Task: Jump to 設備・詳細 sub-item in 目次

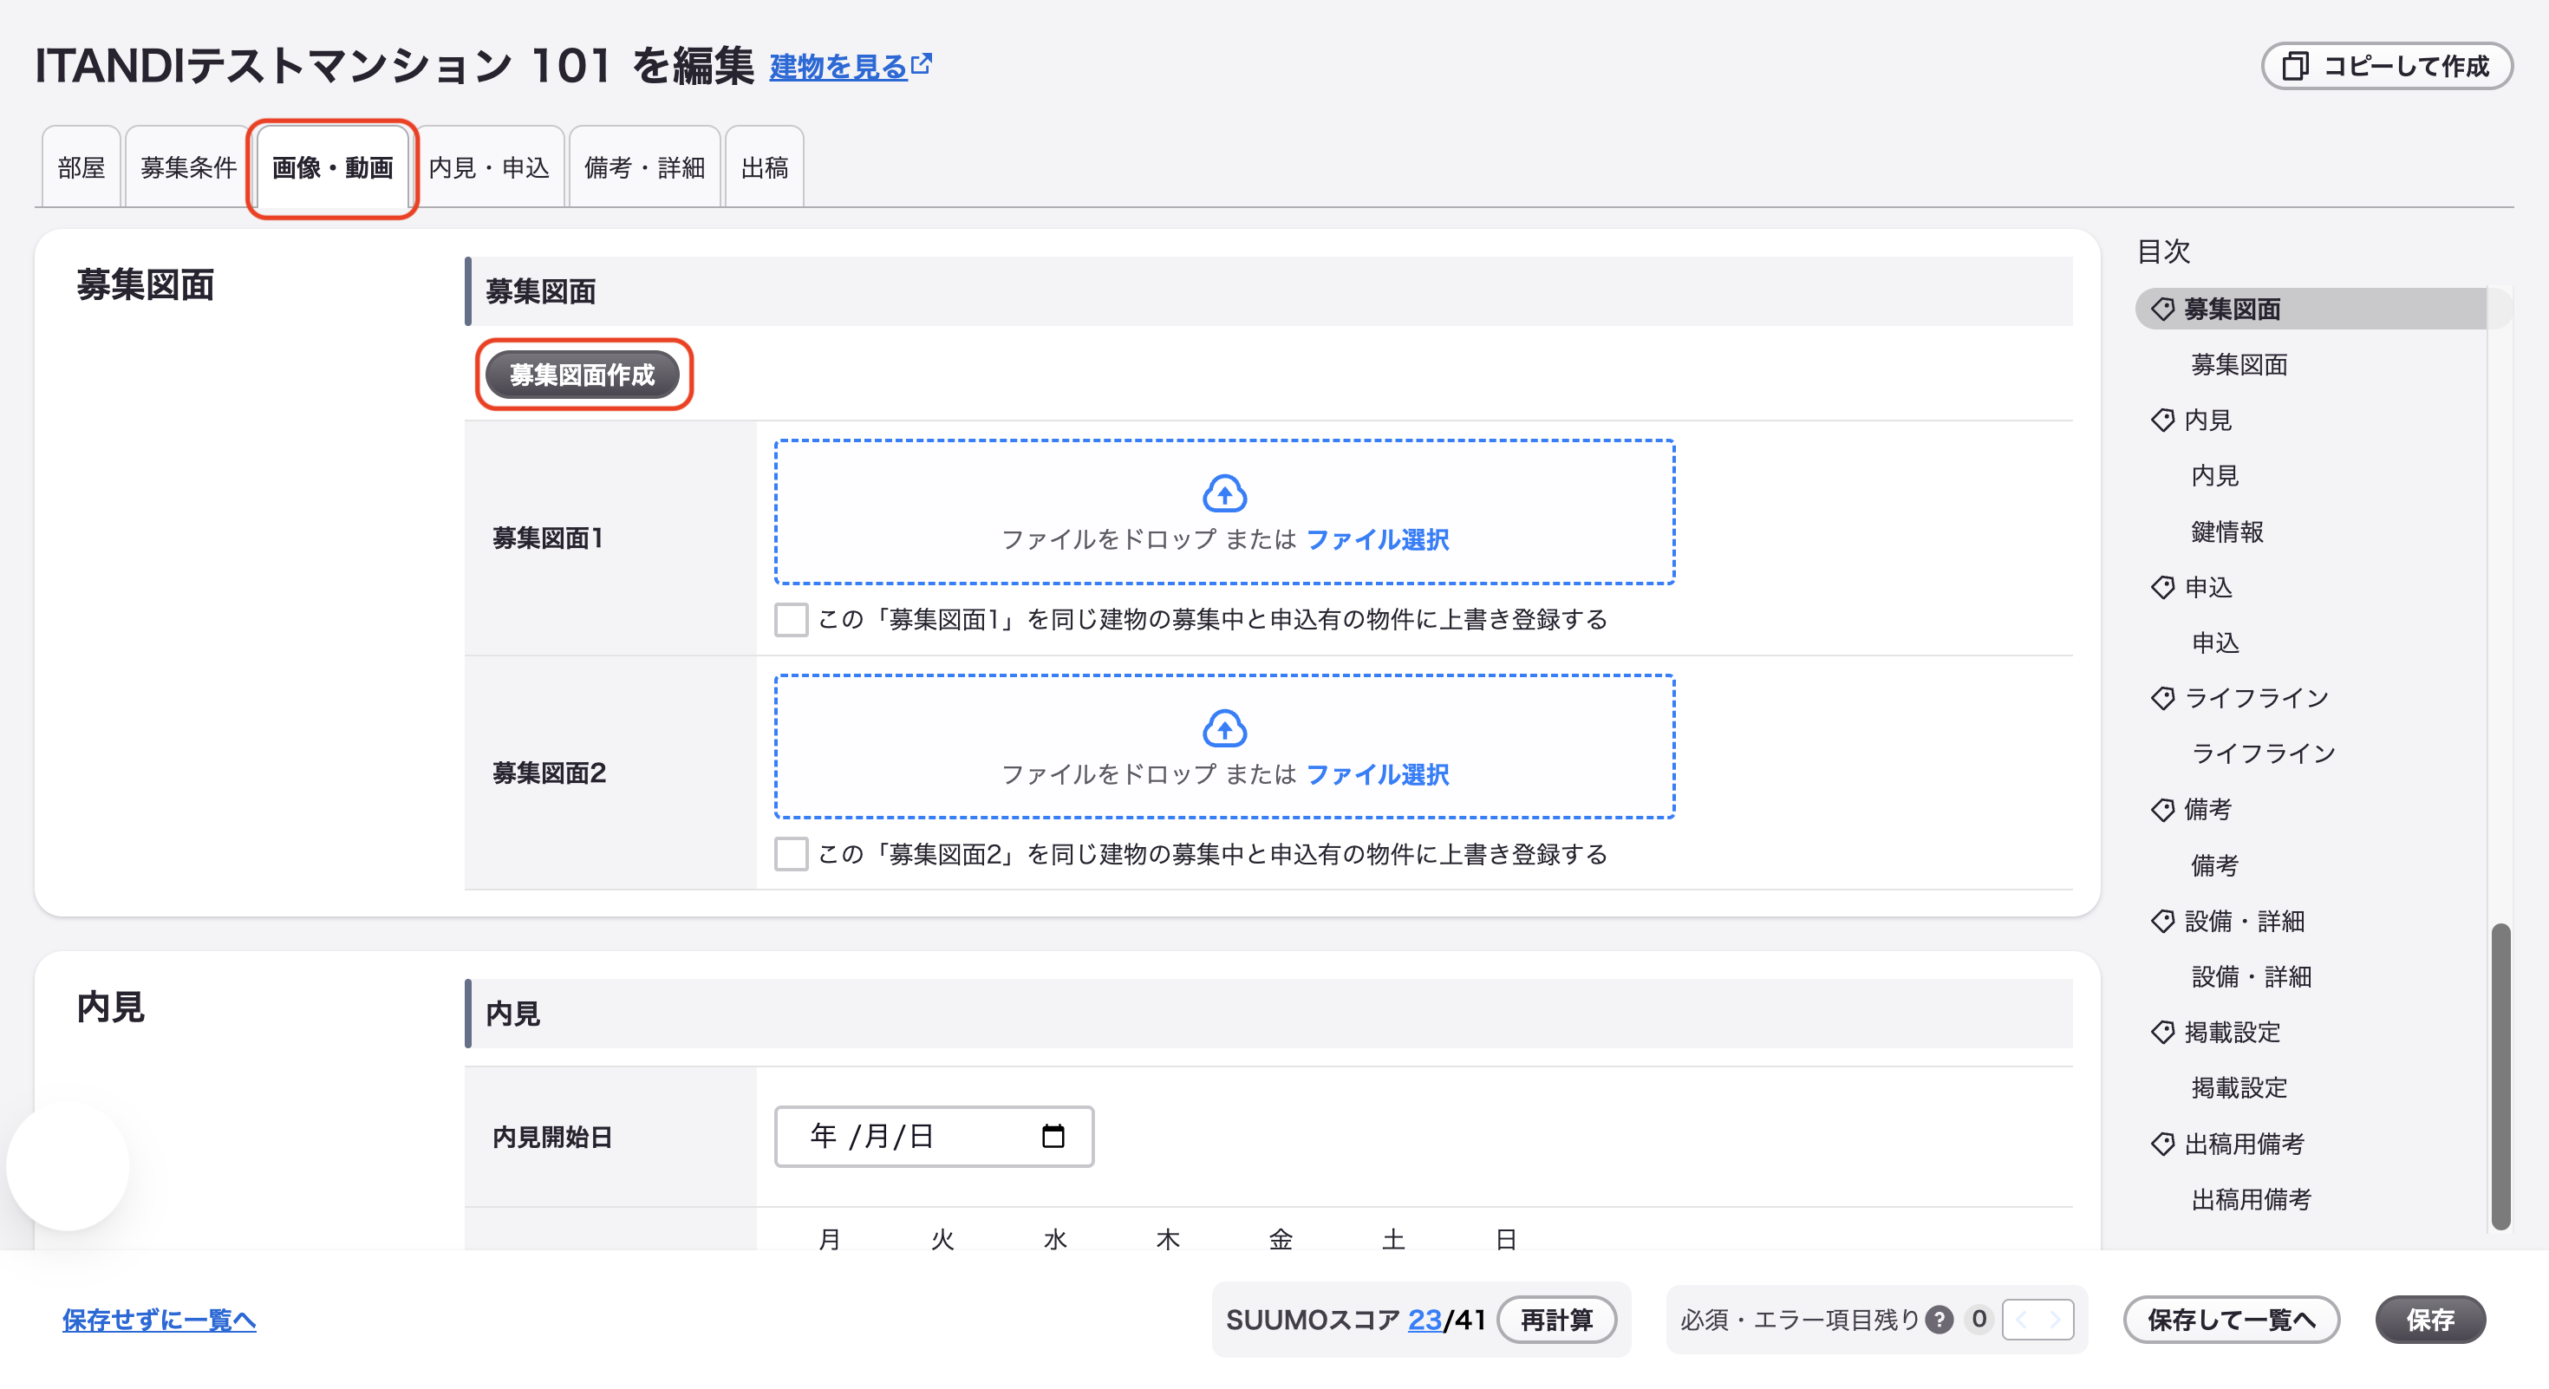Action: 2251,977
